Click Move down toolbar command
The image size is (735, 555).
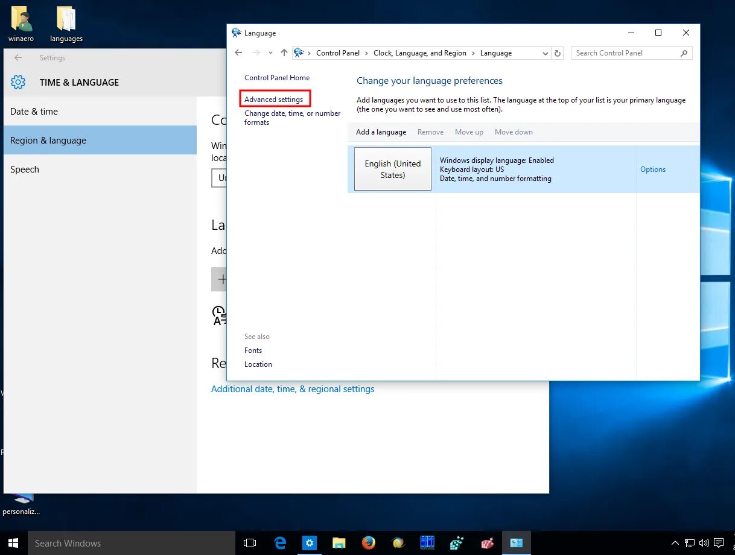pyautogui.click(x=514, y=132)
